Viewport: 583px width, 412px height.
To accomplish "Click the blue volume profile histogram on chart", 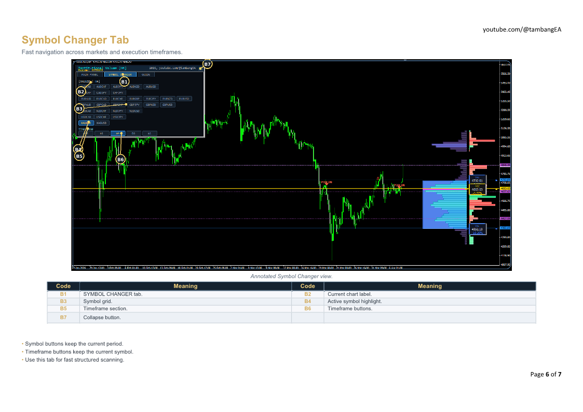I will pos(445,204).
